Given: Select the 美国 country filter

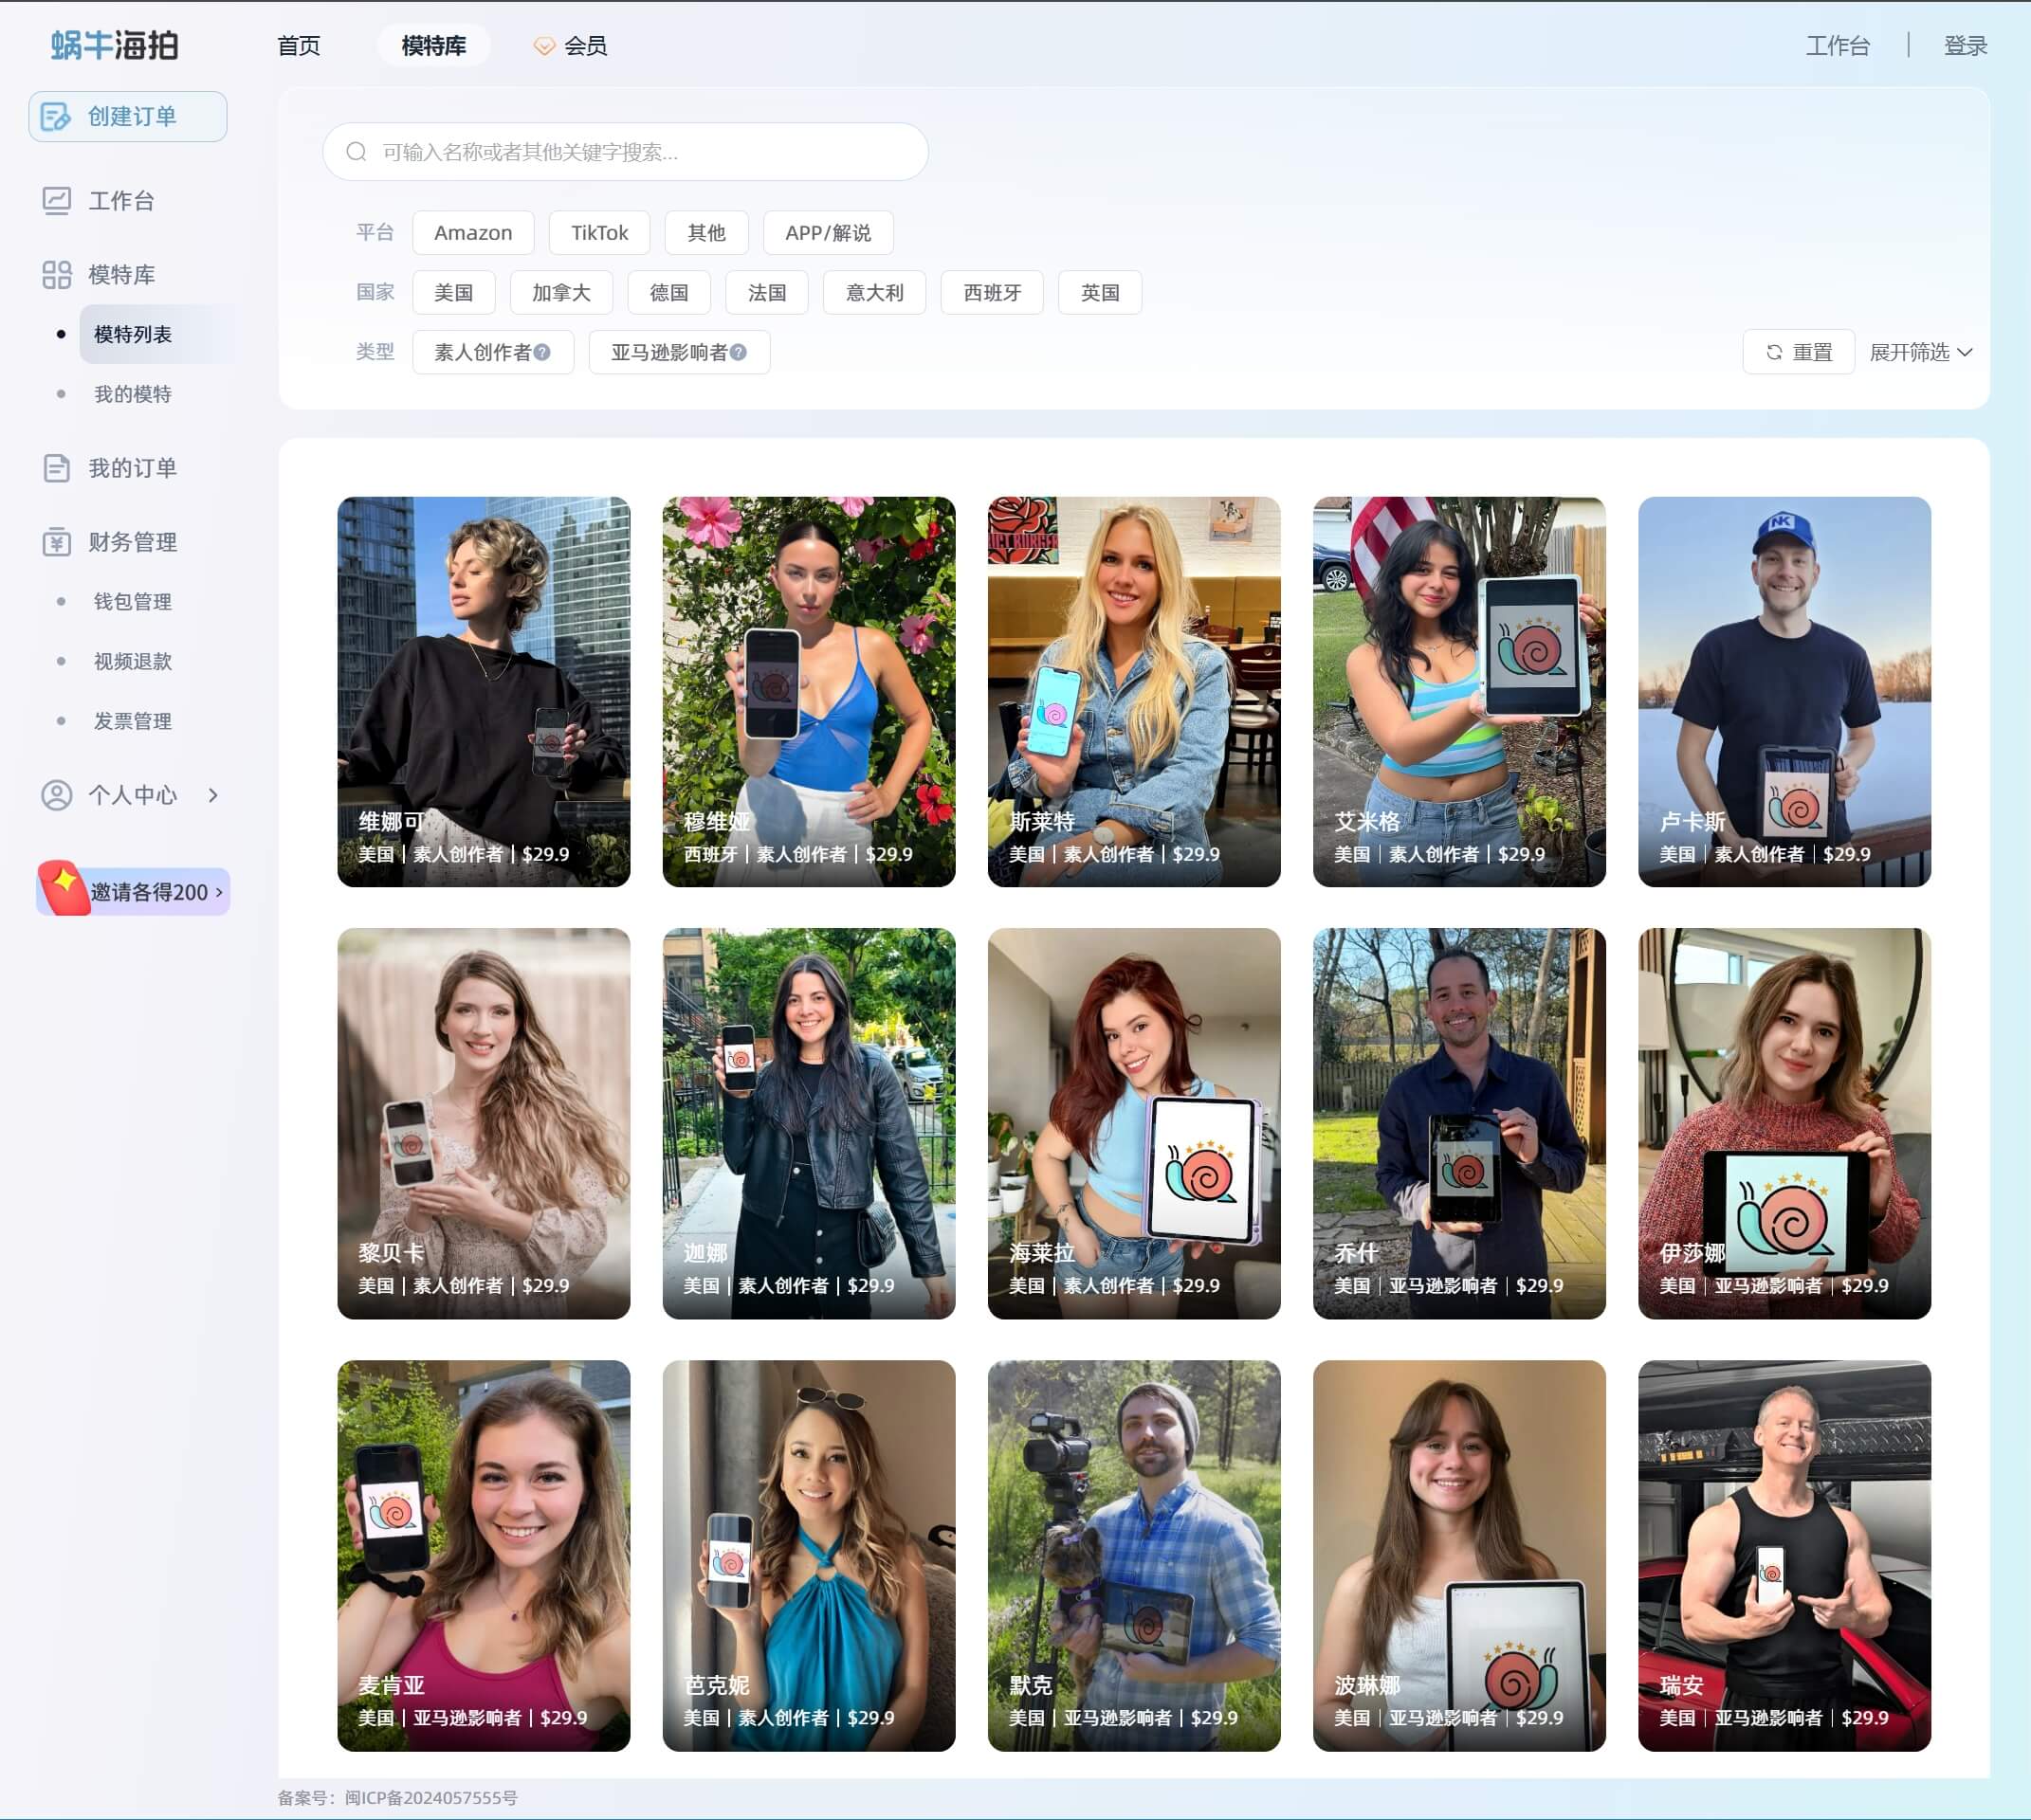Looking at the screenshot, I should click(x=453, y=293).
